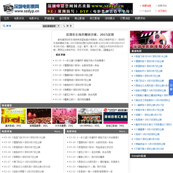Screen dimensions: 173x173
Task: Click More link in 电影资讯 header
Action: coord(58,132)
